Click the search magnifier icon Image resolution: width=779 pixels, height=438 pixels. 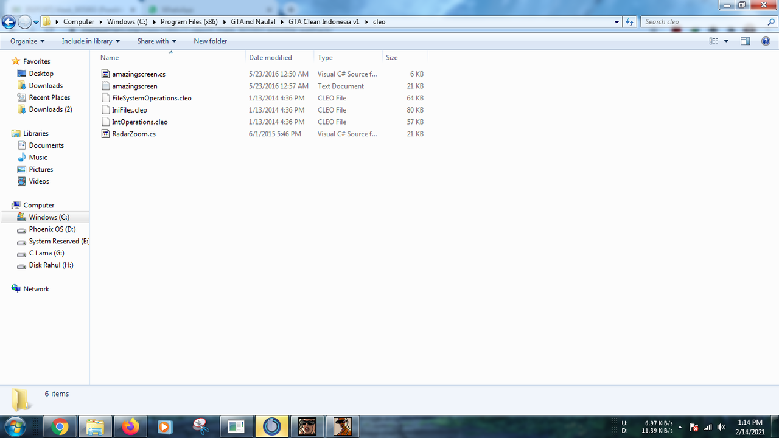(771, 22)
